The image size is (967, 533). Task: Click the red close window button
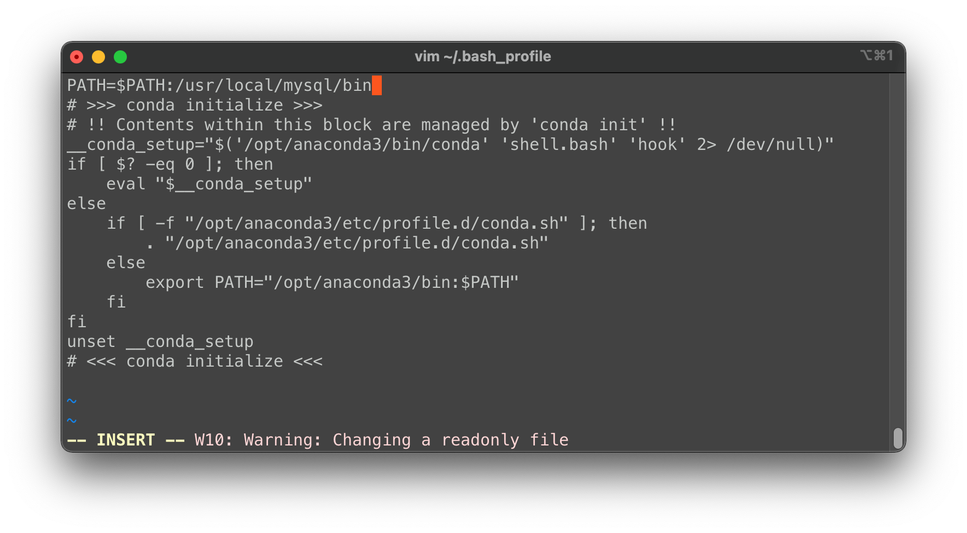tap(77, 57)
